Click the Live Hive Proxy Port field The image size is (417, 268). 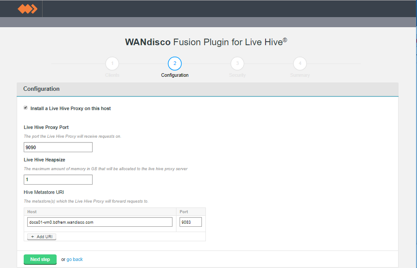tap(58, 147)
